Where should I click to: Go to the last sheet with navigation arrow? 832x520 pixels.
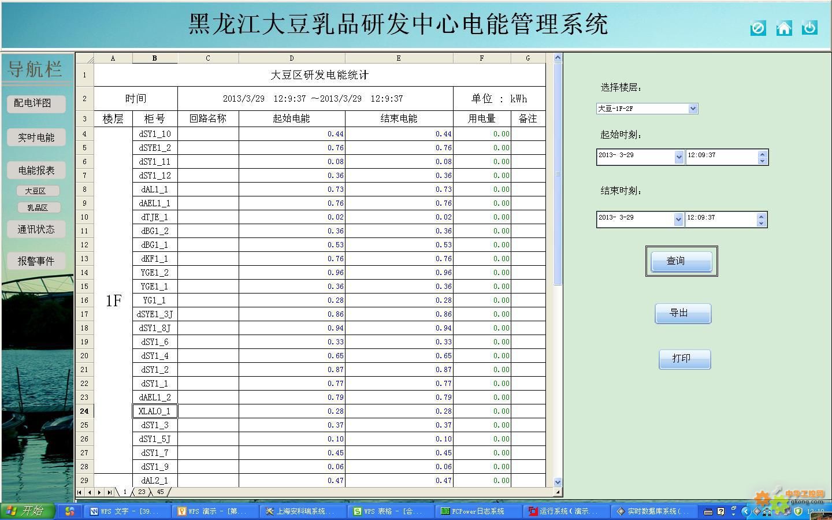point(109,492)
